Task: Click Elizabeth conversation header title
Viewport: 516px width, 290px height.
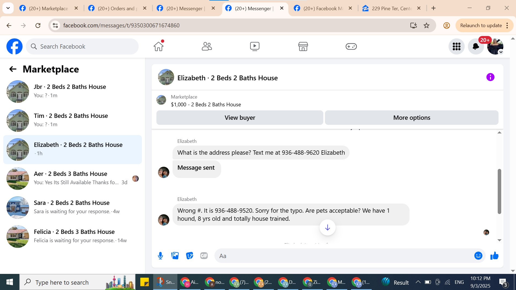Action: click(x=227, y=78)
